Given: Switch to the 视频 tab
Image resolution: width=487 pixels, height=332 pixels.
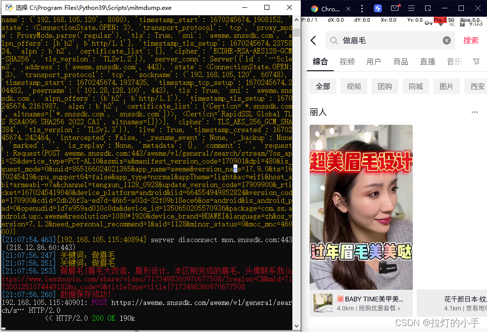Looking at the screenshot, I should click(347, 62).
